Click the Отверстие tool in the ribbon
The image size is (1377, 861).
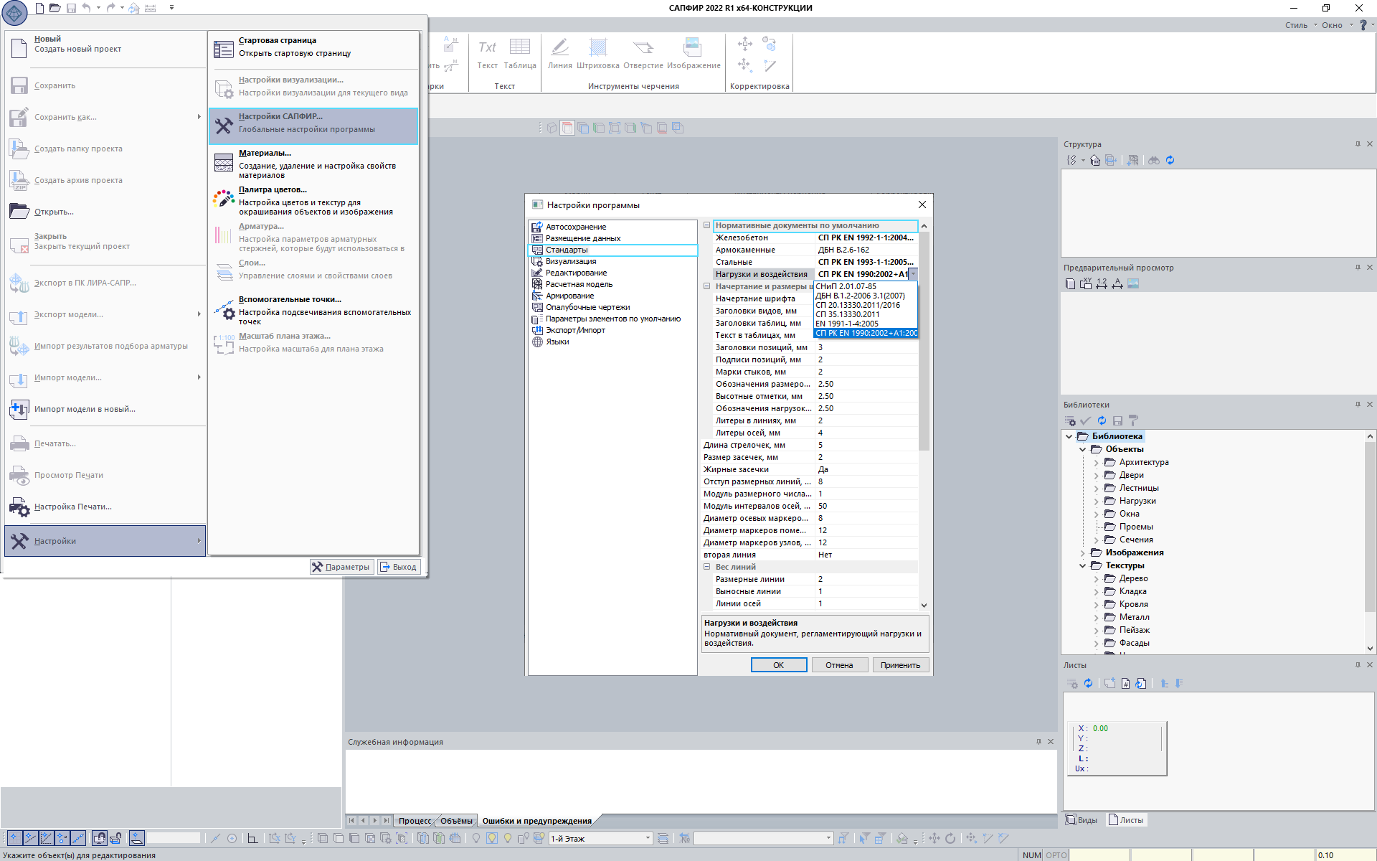643,49
